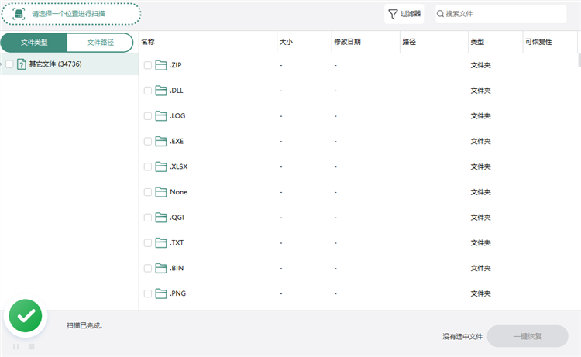
Task: Check the None row checkbox
Action: [x=147, y=192]
